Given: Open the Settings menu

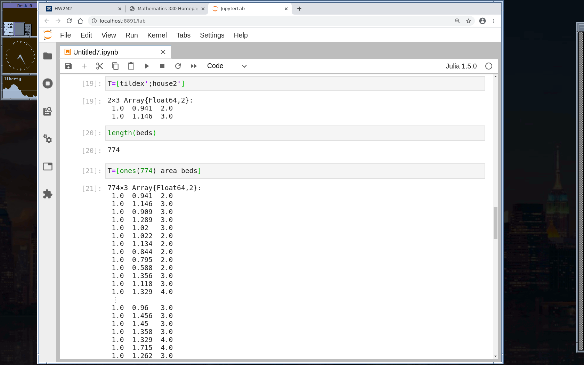Looking at the screenshot, I should click(212, 35).
